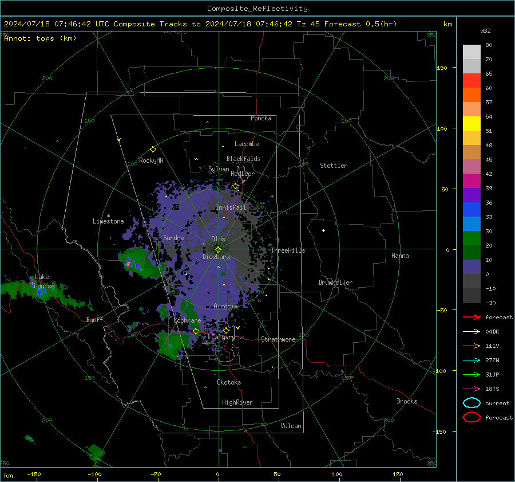The width and height of the screenshot is (515, 482).
Task: Click the Airdrie city label
Action: click(x=225, y=306)
